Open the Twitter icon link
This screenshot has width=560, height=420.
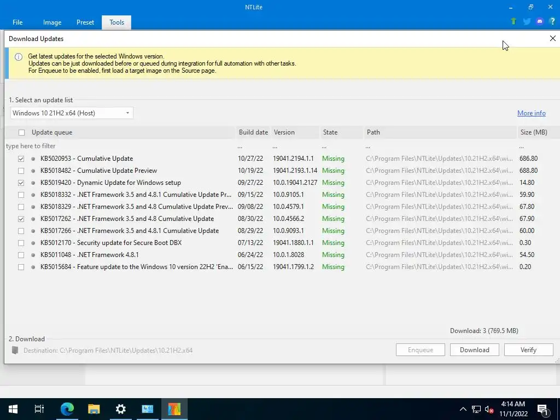[x=527, y=21]
